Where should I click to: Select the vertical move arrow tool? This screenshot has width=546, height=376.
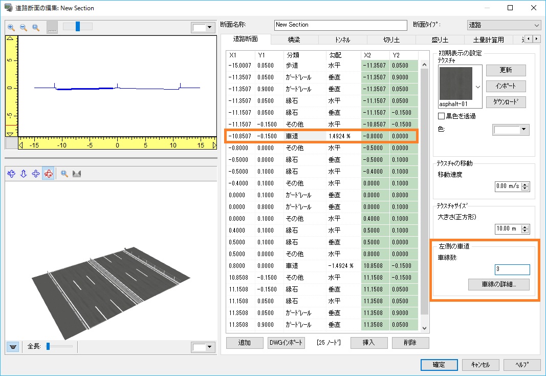pos(24,174)
